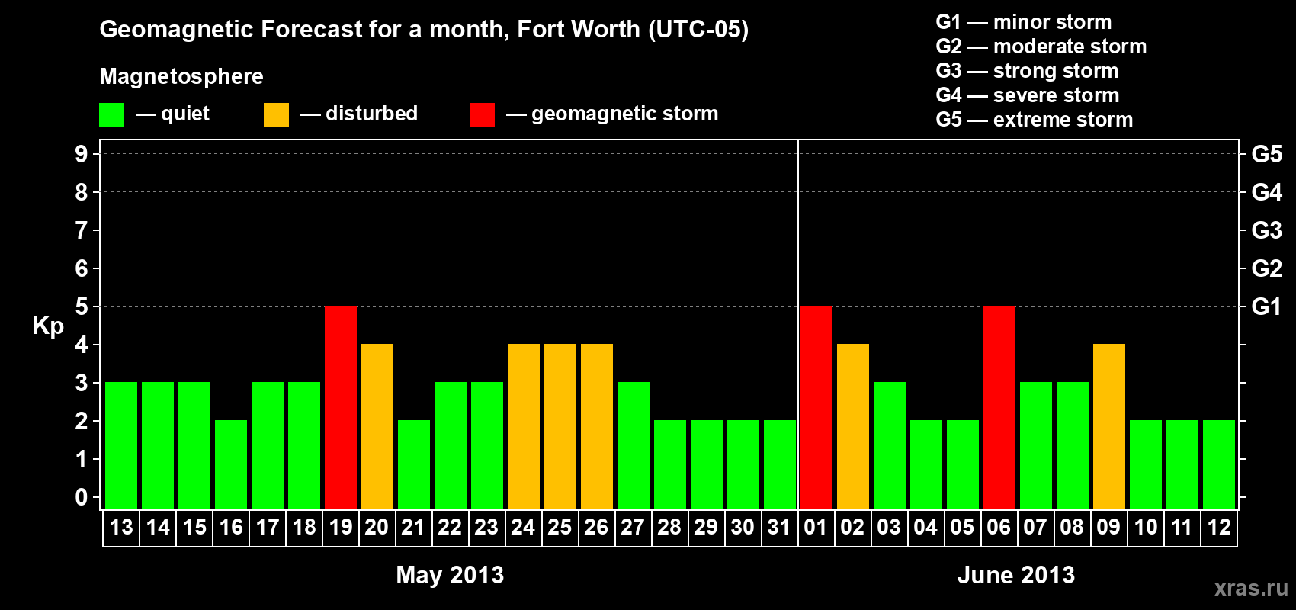The width and height of the screenshot is (1296, 610).
Task: Click the G3 right-axis label
Action: [1267, 230]
